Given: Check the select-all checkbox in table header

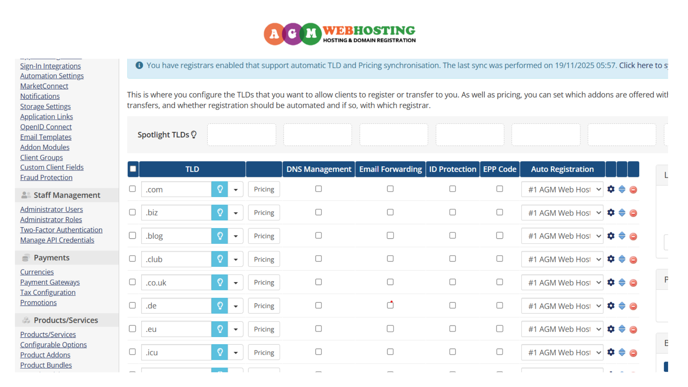Looking at the screenshot, I should pos(133,169).
